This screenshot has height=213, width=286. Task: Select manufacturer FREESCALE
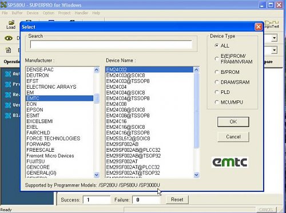[59, 150]
